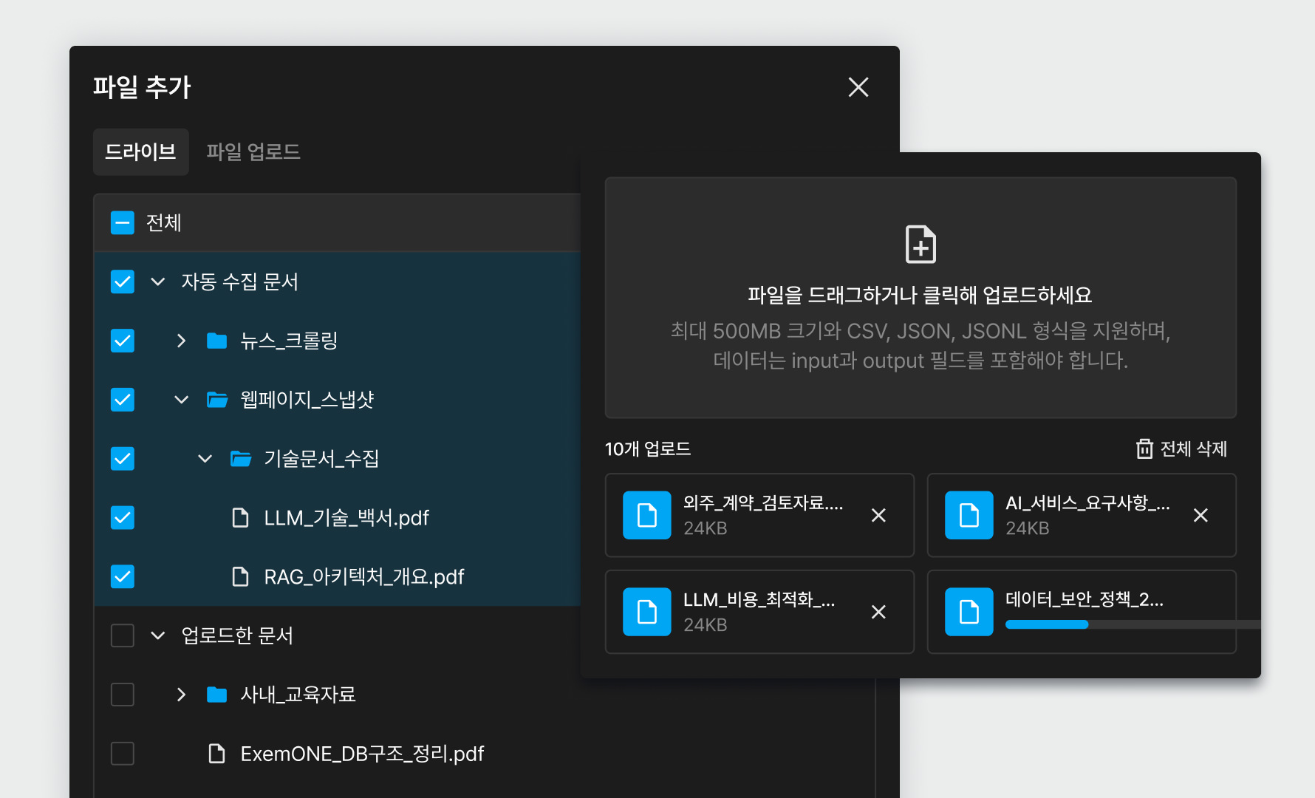Remove the 외주_계약_검토자료 uploaded file

(878, 516)
